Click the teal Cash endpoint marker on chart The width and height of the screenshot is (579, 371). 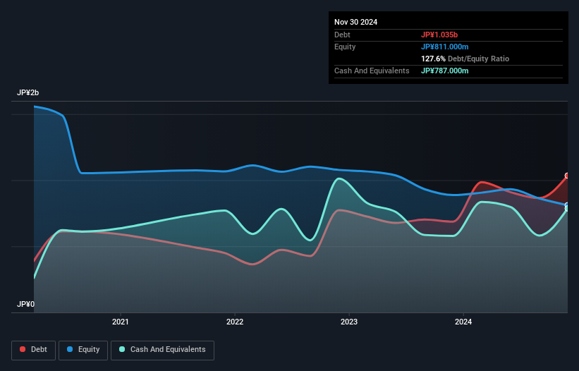(x=567, y=209)
